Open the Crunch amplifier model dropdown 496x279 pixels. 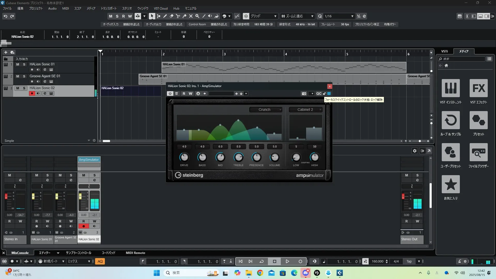pyautogui.click(x=266, y=110)
